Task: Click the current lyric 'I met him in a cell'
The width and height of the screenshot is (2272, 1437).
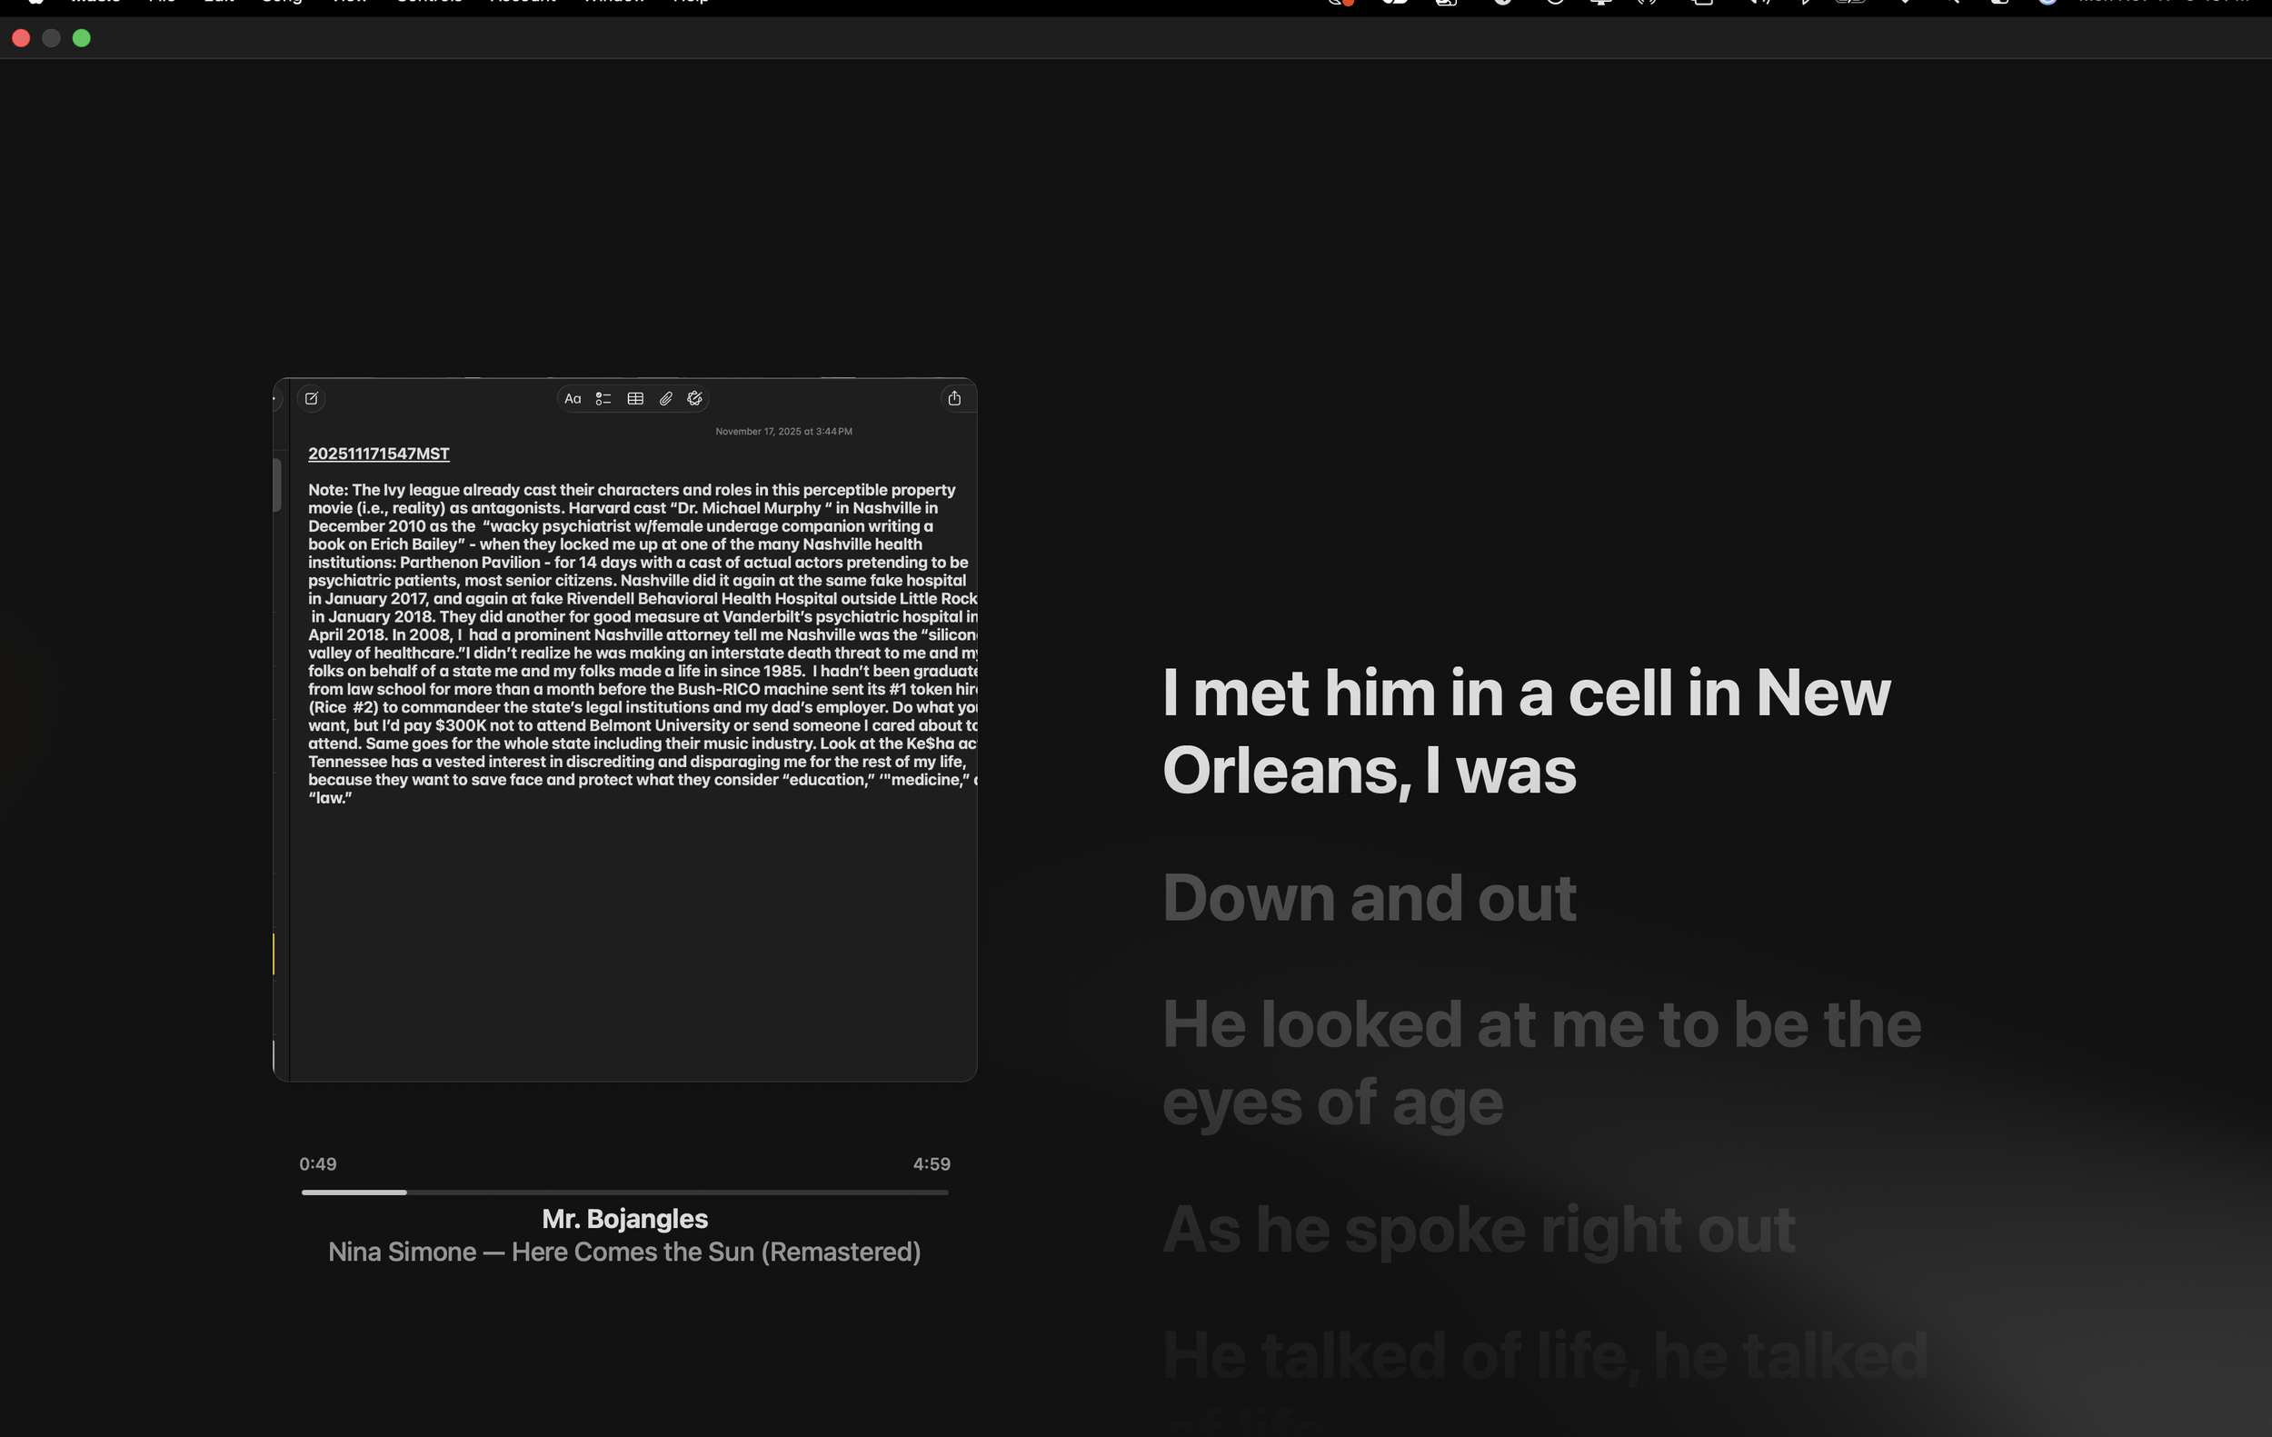Action: coord(1526,732)
